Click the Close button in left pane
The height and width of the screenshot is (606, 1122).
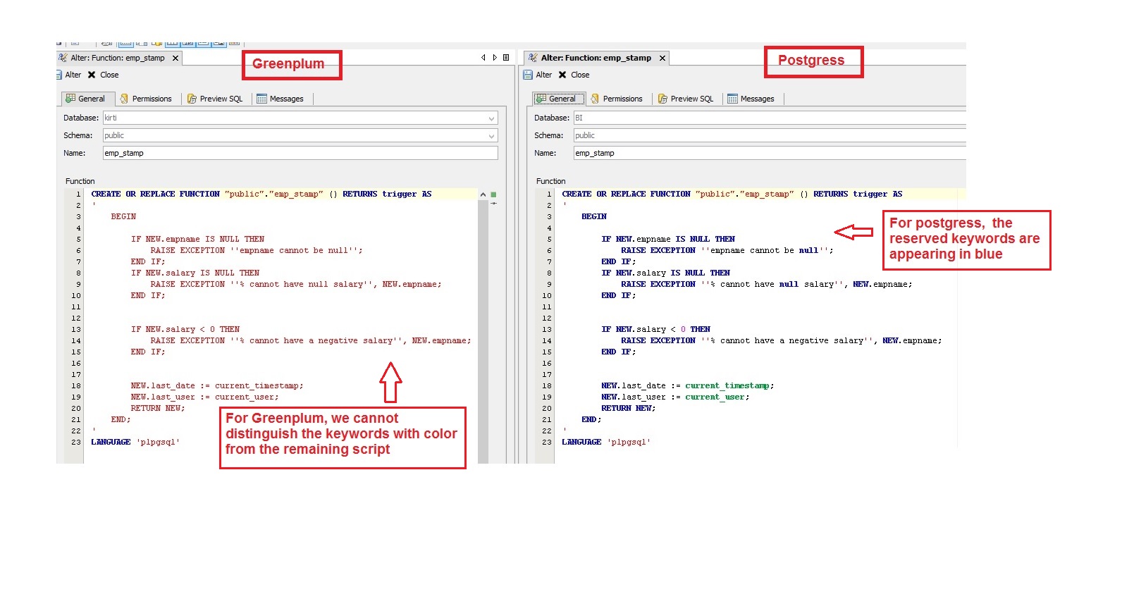coord(103,75)
